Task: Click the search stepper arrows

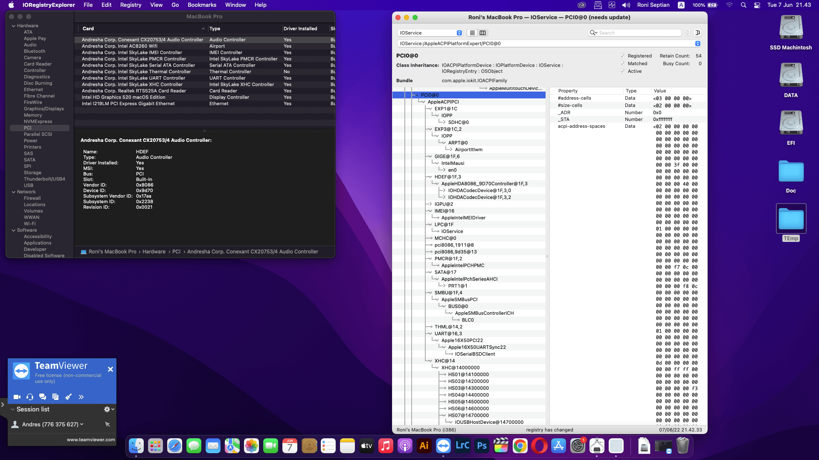Action: pyautogui.click(x=687, y=33)
